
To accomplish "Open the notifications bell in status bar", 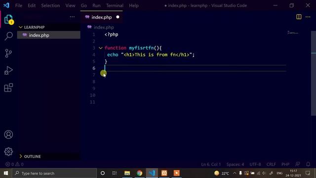I will tap(308, 164).
